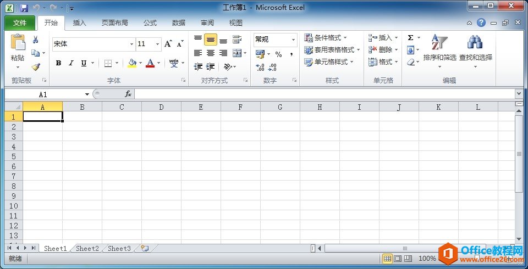
Task: Select the Sheet3 worksheet tab
Action: (x=119, y=249)
